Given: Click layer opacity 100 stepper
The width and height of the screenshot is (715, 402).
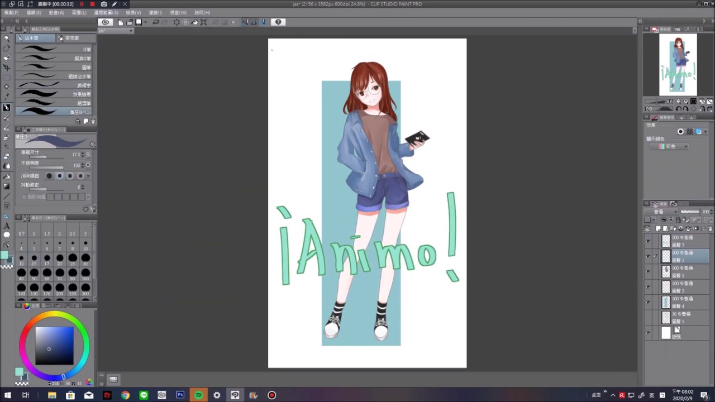Looking at the screenshot, I should [x=711, y=212].
